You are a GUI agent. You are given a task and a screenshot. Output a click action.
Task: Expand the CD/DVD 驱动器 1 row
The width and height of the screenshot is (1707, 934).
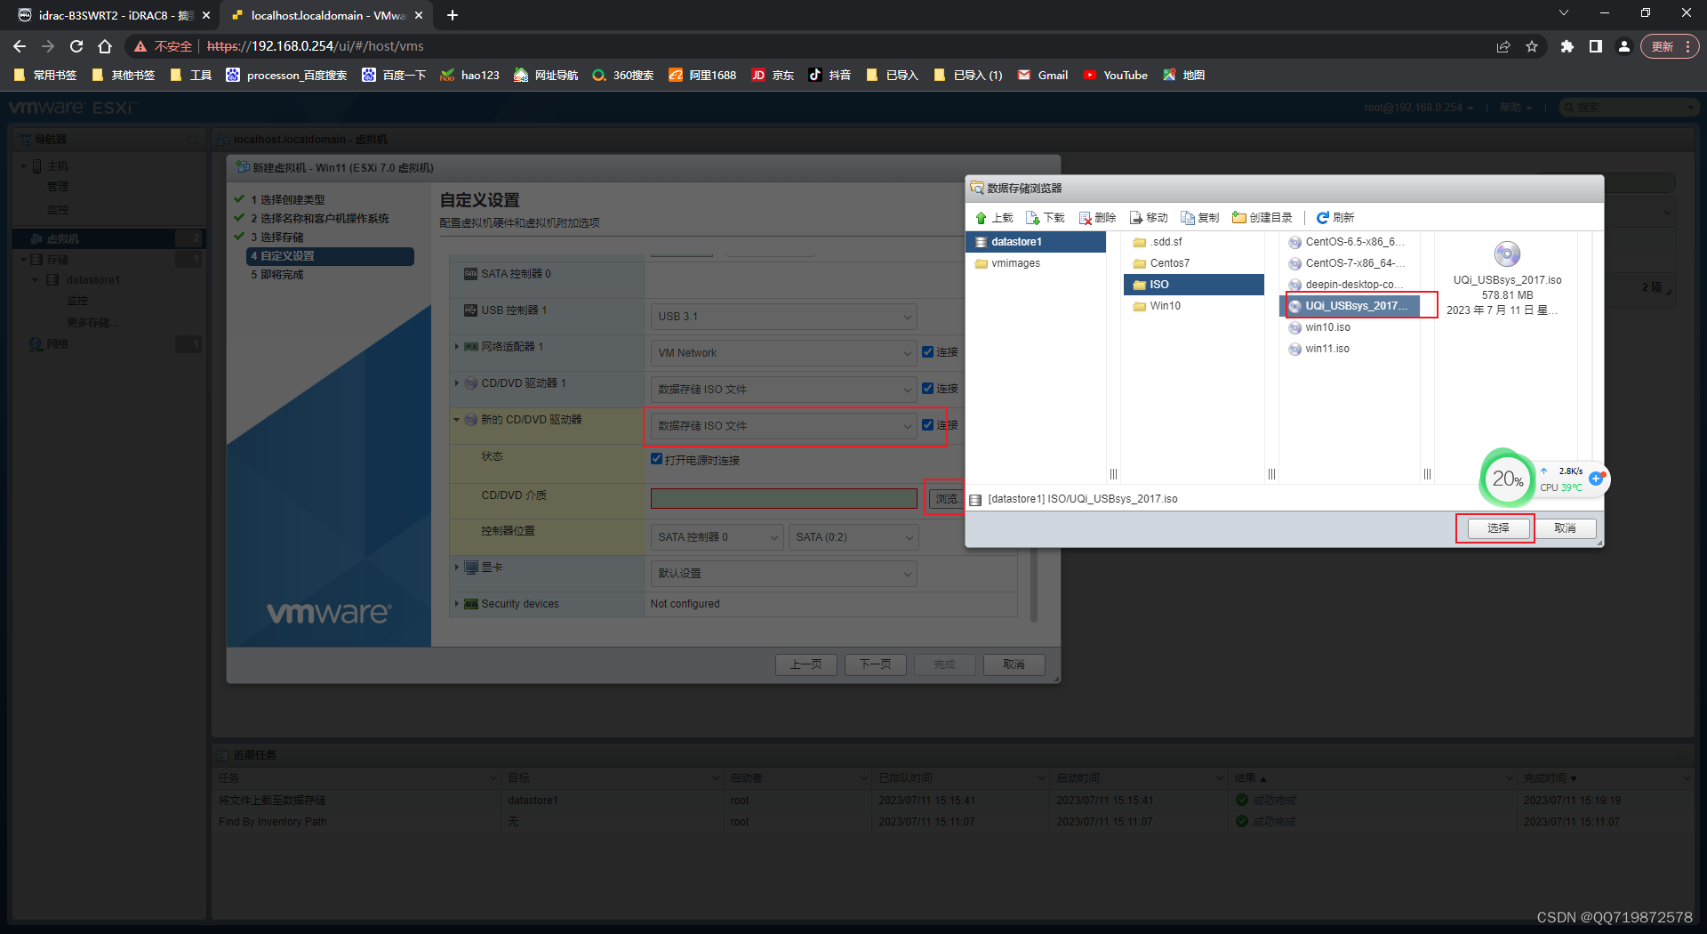point(457,382)
